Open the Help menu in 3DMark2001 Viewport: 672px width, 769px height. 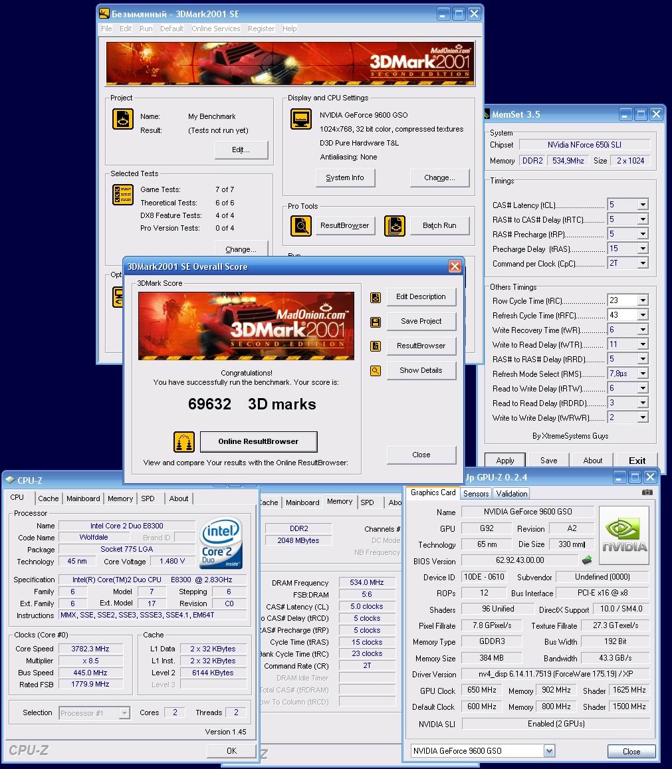coord(289,29)
